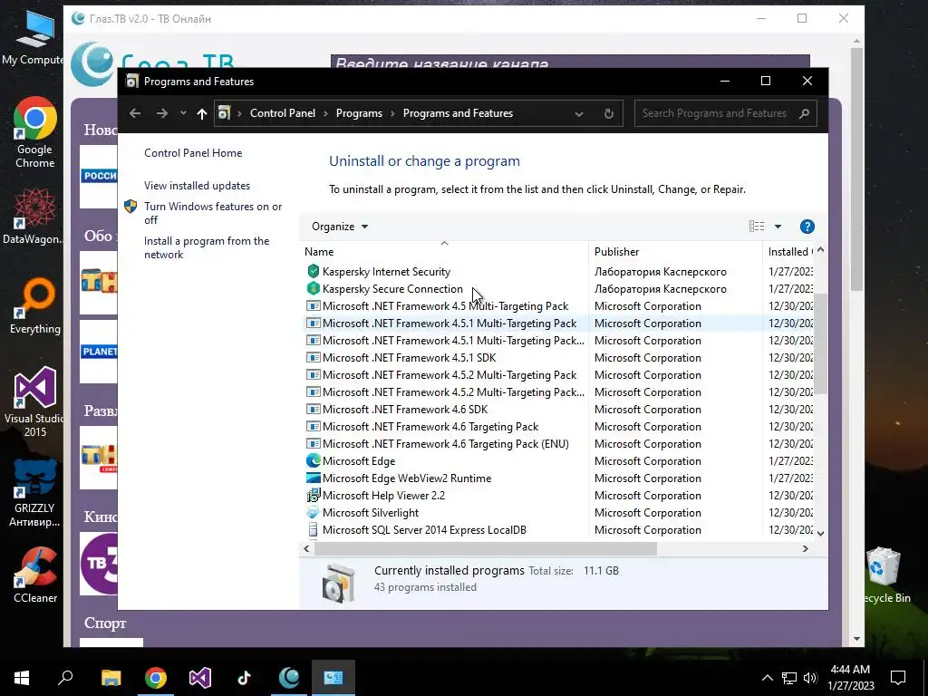The width and height of the screenshot is (928, 696).
Task: Select Microsoft SQL Server 2014 Express LocalDB
Action: point(558,529)
